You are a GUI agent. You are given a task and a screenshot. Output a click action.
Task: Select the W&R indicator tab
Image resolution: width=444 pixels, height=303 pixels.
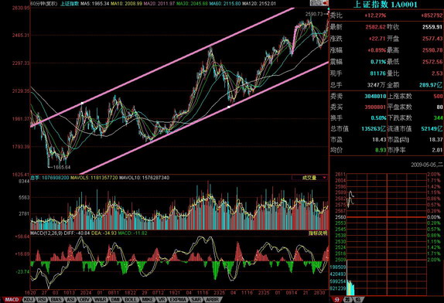tap(101, 300)
